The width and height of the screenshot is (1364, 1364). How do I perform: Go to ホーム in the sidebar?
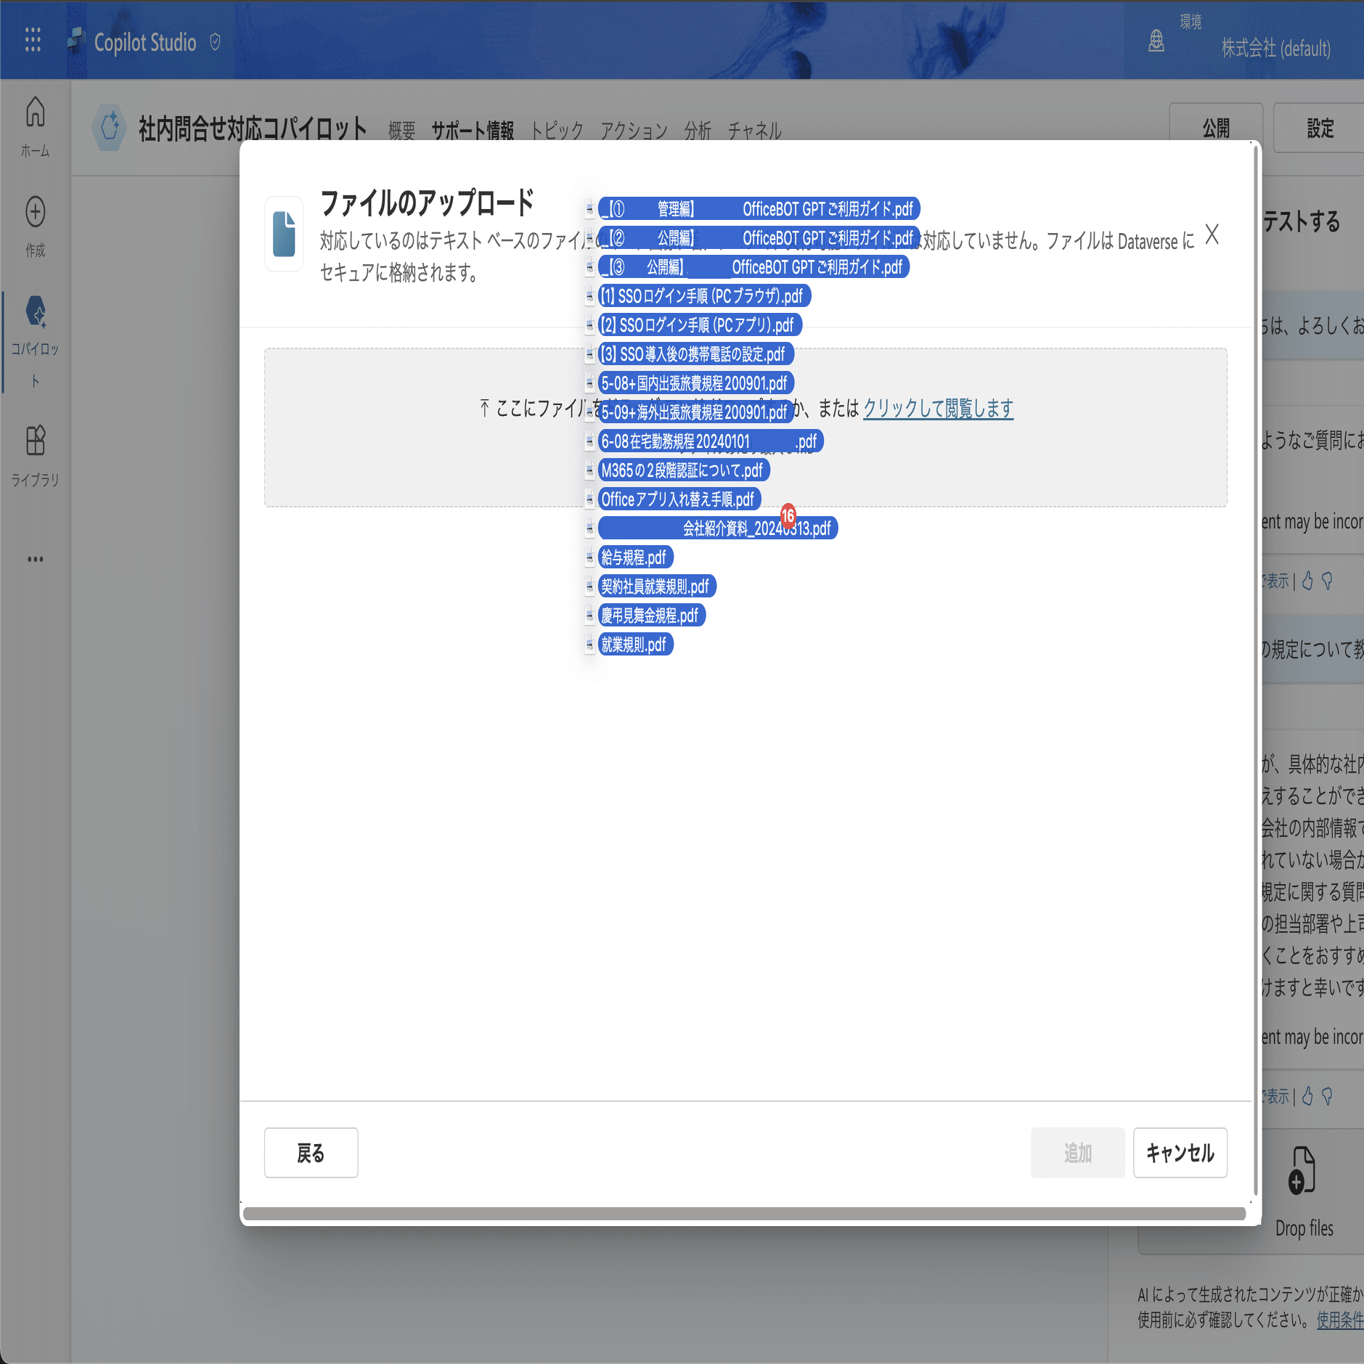pyautogui.click(x=35, y=126)
